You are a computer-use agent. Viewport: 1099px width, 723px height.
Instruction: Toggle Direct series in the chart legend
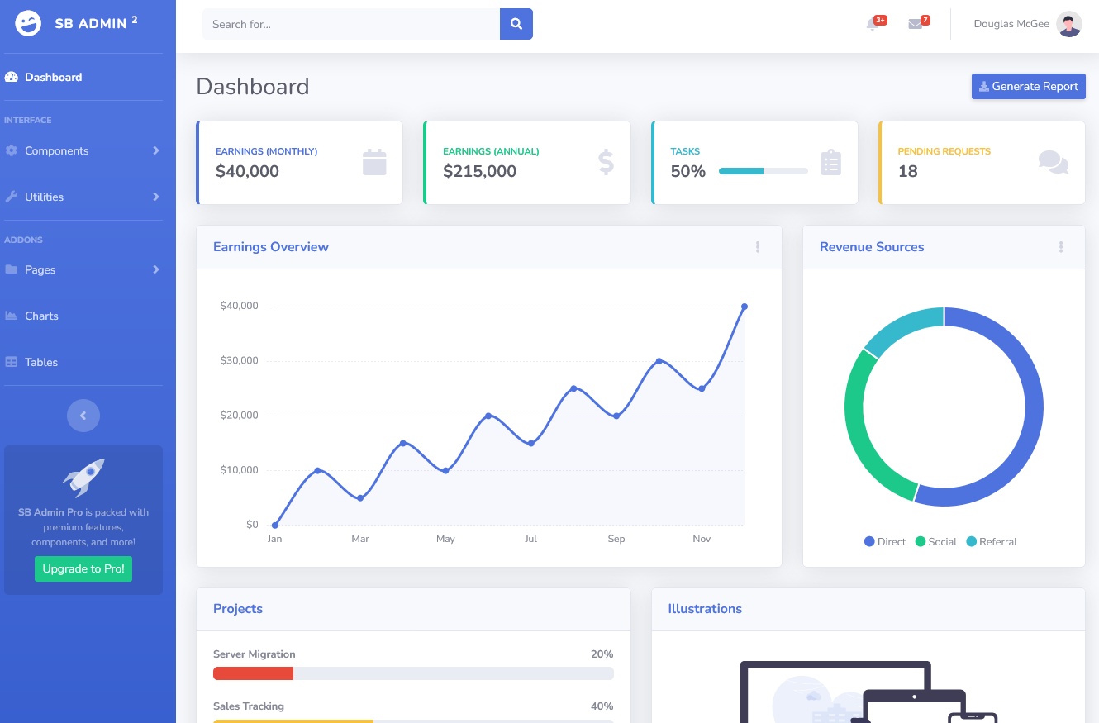[x=885, y=542]
